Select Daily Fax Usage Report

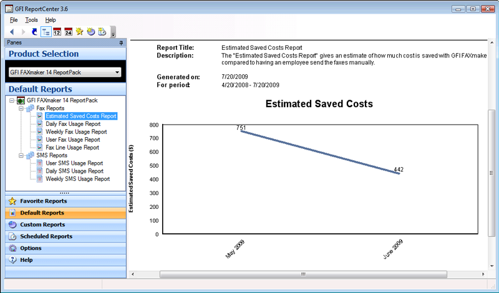73,124
